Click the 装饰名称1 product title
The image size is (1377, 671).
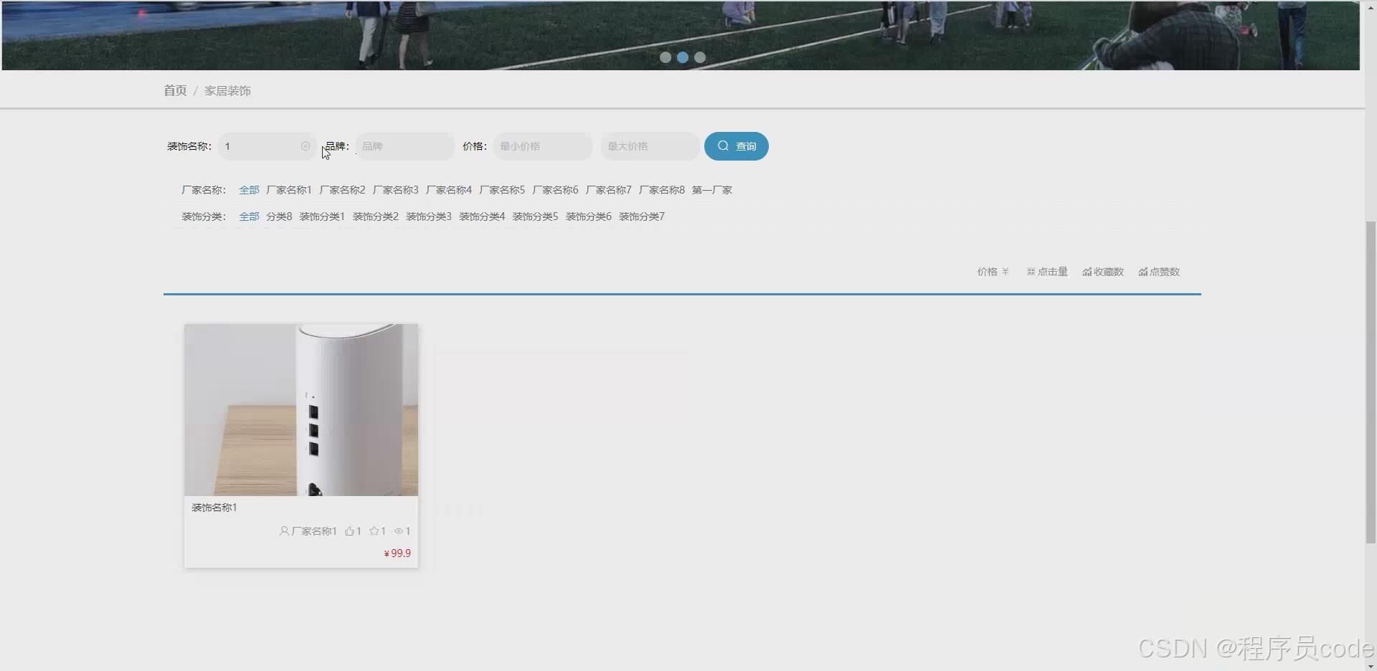click(x=214, y=508)
